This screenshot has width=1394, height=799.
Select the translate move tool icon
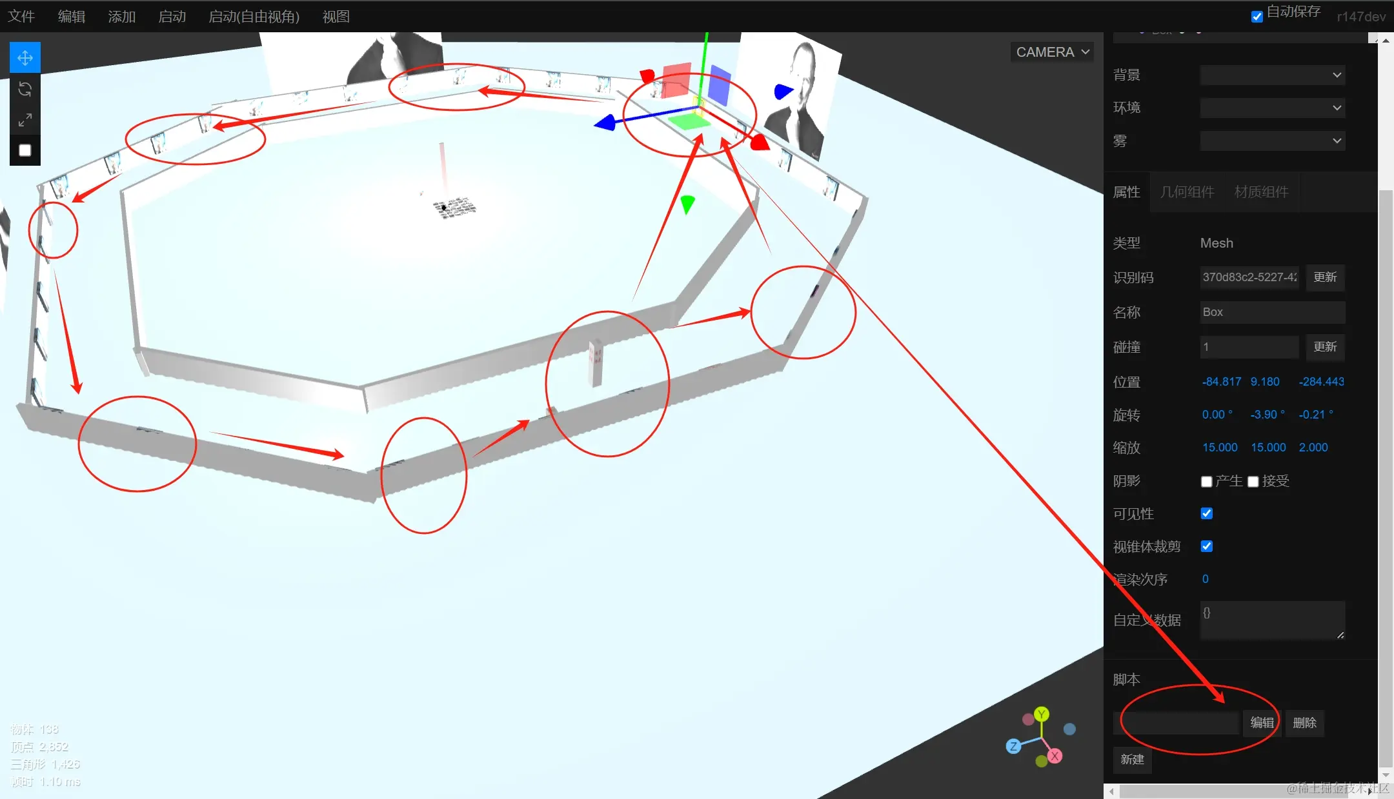[25, 58]
